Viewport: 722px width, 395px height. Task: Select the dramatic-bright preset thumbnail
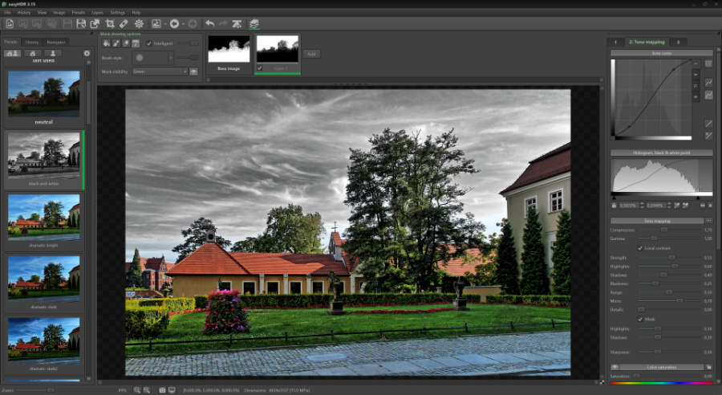[44, 217]
